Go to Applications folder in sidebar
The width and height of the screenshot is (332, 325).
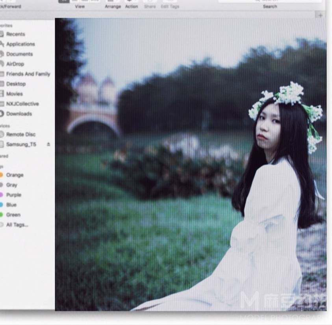[20, 44]
